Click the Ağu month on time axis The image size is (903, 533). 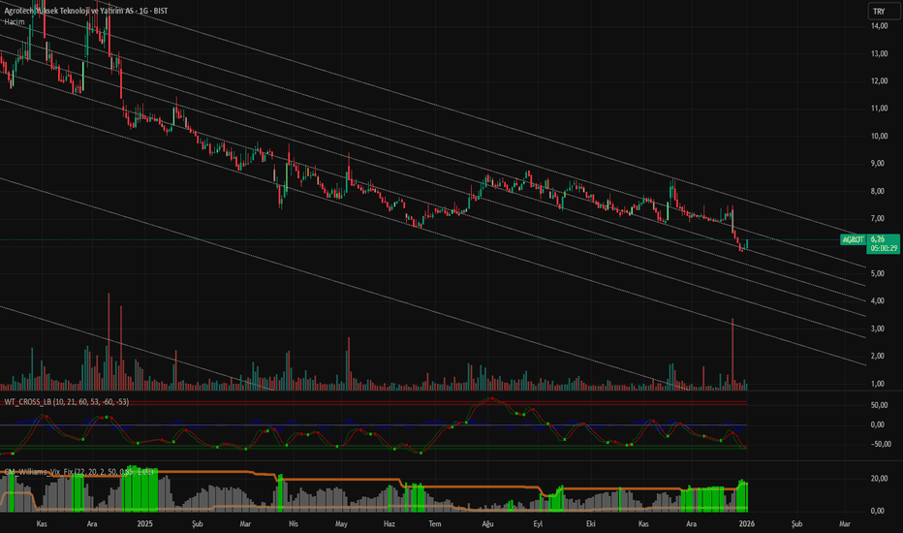487,523
